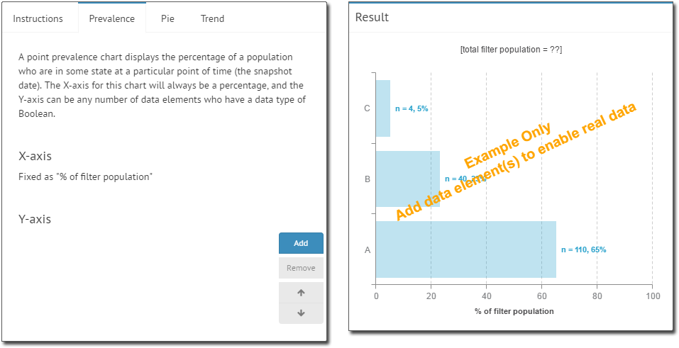Go to the Trend tab

[212, 18]
